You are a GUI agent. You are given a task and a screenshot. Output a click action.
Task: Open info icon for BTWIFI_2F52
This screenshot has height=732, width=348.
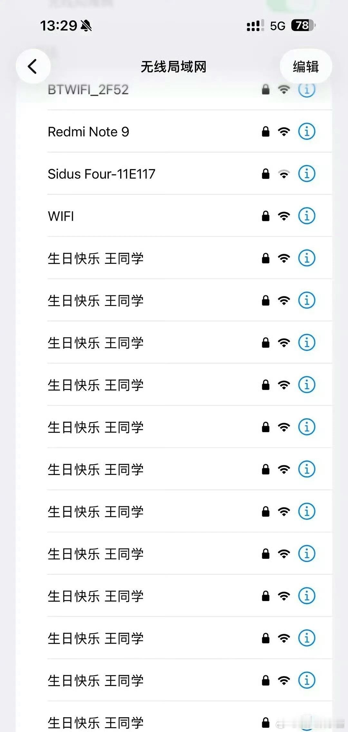306,89
